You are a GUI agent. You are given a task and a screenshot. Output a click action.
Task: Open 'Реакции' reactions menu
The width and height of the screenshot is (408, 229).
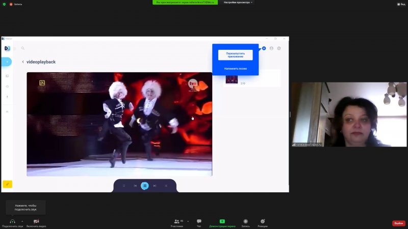(263, 223)
